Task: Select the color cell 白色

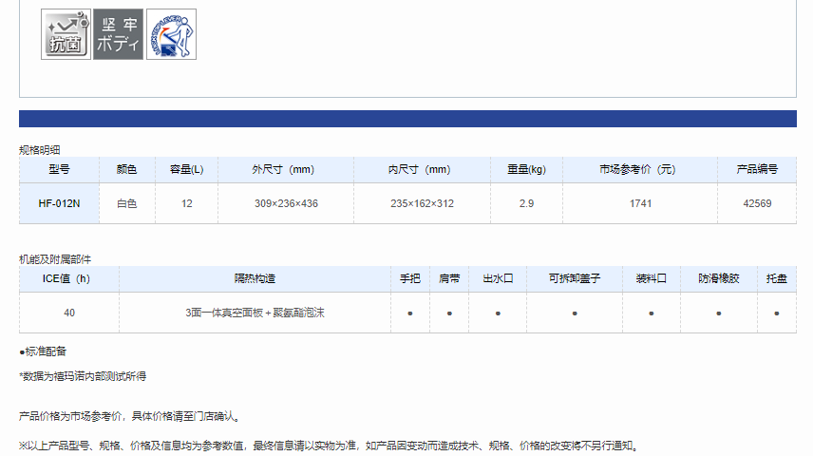Action: coord(126,203)
